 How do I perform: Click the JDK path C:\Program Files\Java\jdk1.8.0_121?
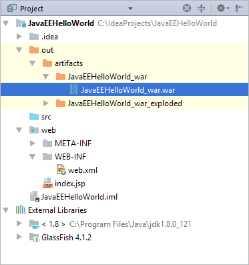pyautogui.click(x=130, y=224)
